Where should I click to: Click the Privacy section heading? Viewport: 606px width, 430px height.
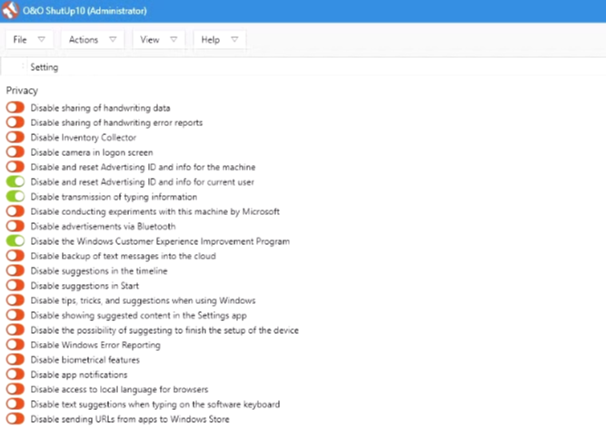click(22, 91)
